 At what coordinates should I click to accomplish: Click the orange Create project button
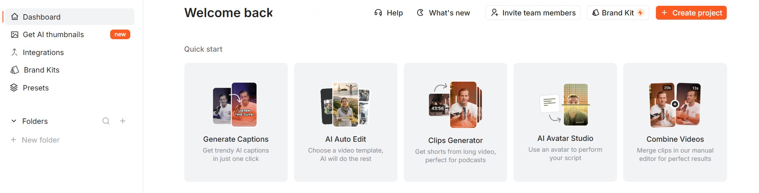coord(691,13)
